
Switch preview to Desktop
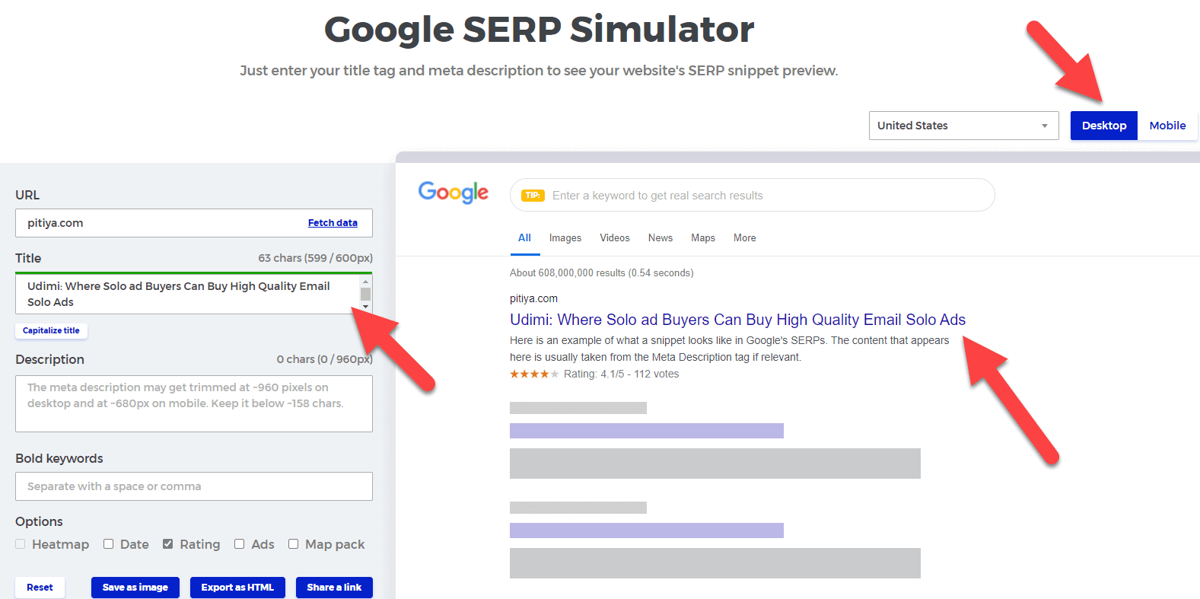pyautogui.click(x=1104, y=126)
